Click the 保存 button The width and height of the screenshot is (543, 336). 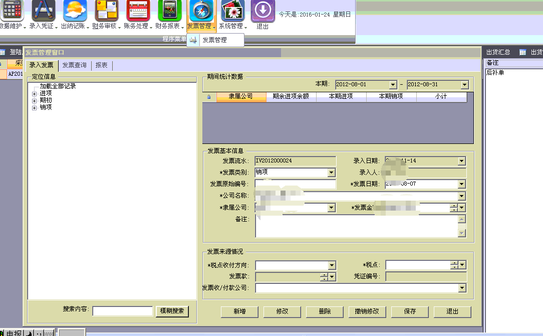[410, 311]
